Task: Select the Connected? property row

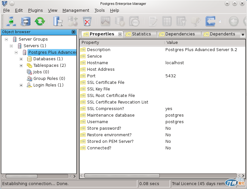Action: coord(162,148)
